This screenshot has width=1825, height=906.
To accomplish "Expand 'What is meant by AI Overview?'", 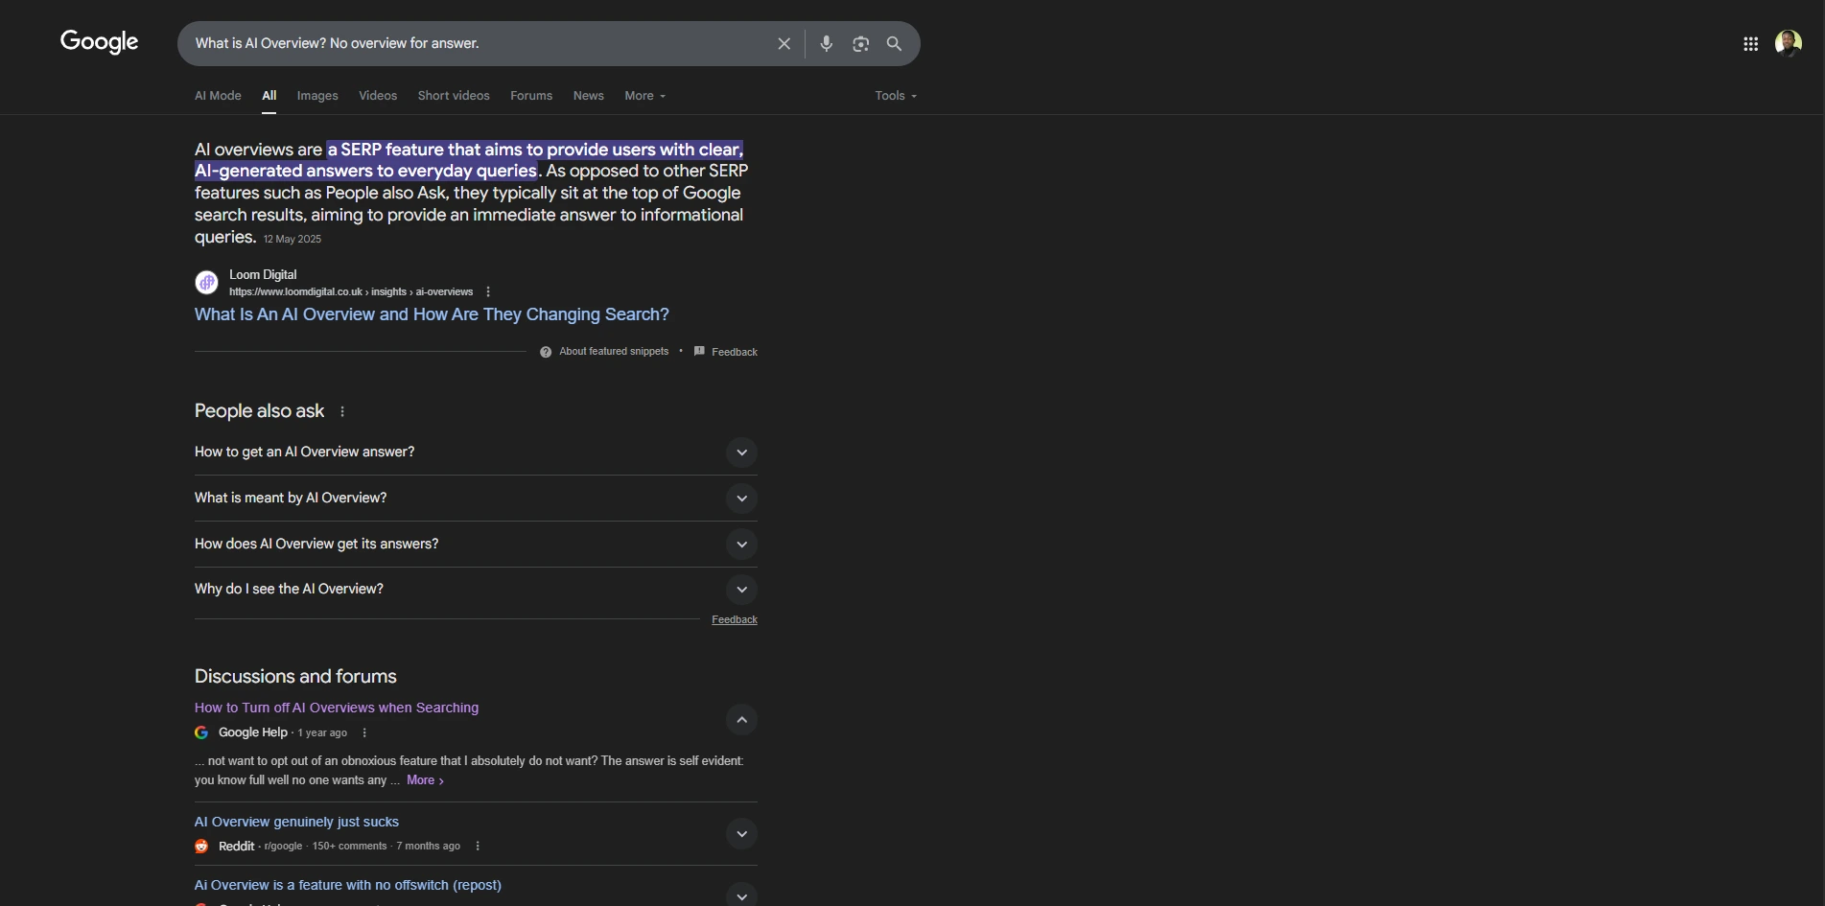I will click(x=740, y=498).
